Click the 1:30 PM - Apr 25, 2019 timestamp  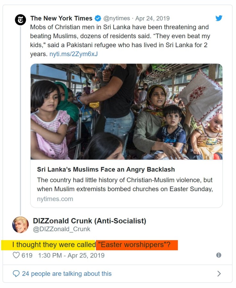click(71, 255)
